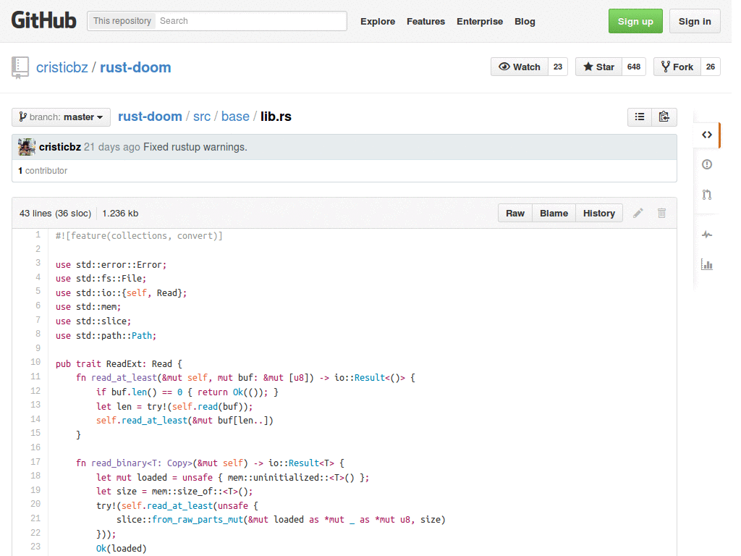
Task: Open Enterprise in the top navigation
Action: pyautogui.click(x=480, y=21)
